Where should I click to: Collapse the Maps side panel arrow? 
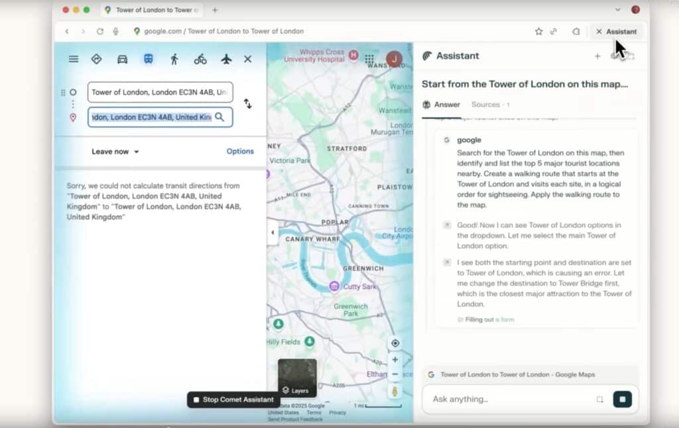273,233
